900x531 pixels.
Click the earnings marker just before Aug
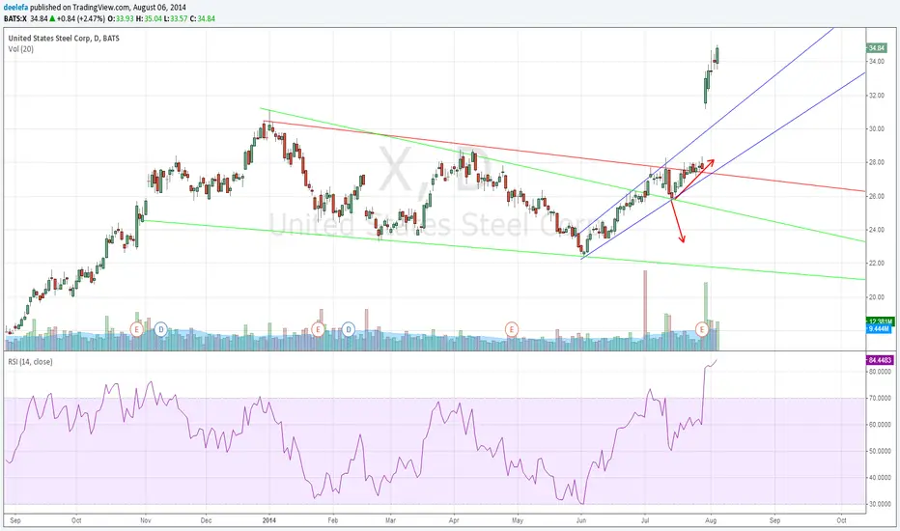pos(701,329)
